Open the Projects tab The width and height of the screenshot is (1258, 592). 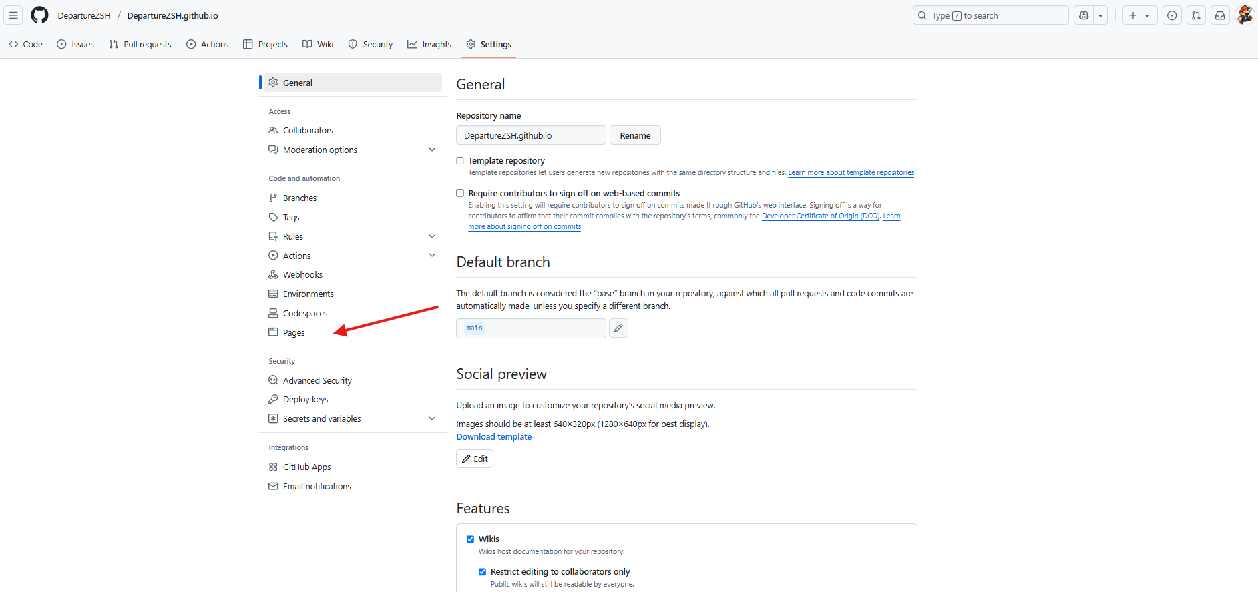tap(266, 44)
